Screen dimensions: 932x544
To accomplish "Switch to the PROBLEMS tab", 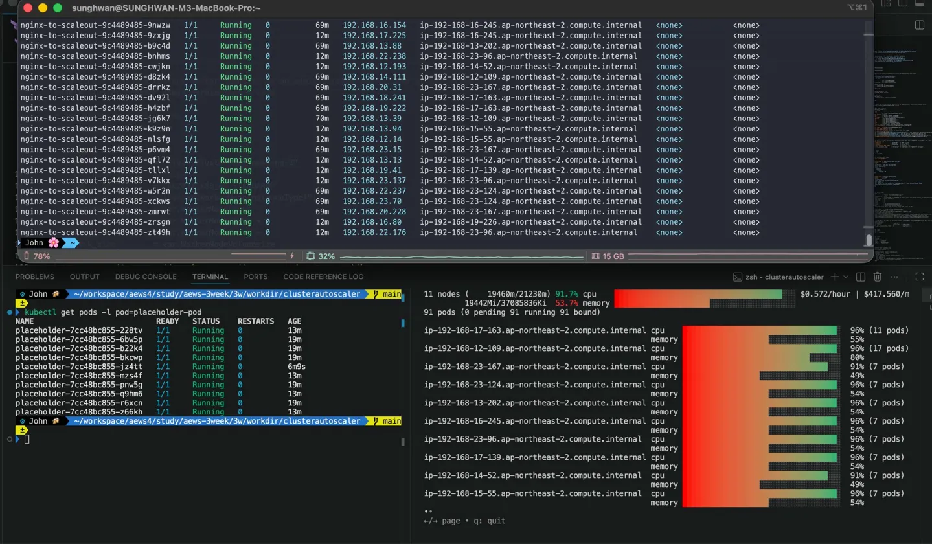I will coord(35,277).
